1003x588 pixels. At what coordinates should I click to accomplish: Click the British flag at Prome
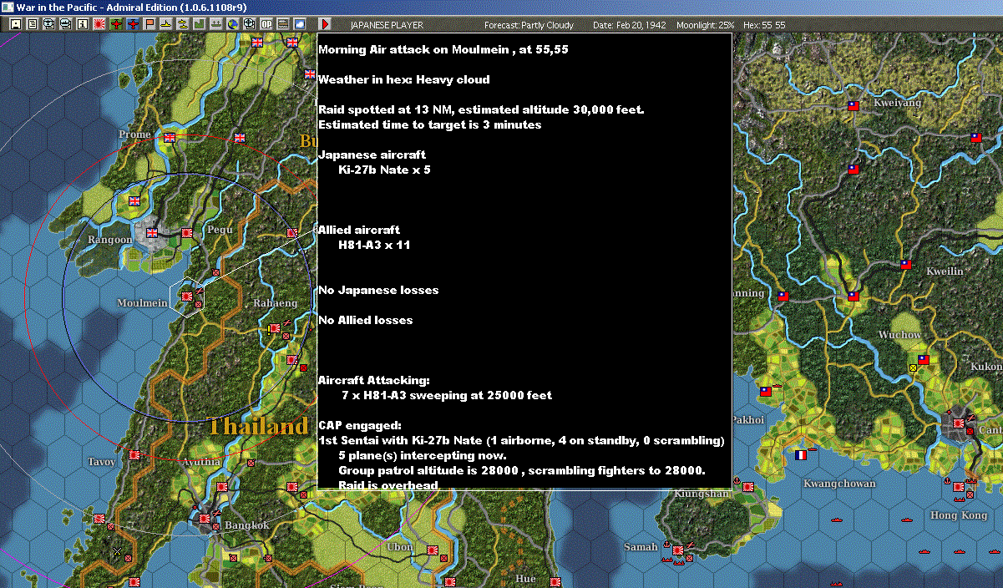click(x=170, y=137)
